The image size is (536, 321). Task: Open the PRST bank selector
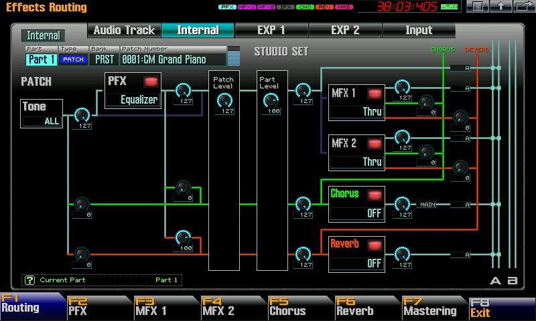[x=105, y=60]
